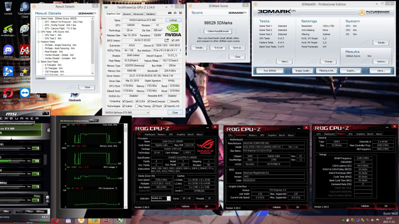Click the Detach button on Afterburner monitor
This screenshot has height=224, width=399.
[x=94, y=120]
